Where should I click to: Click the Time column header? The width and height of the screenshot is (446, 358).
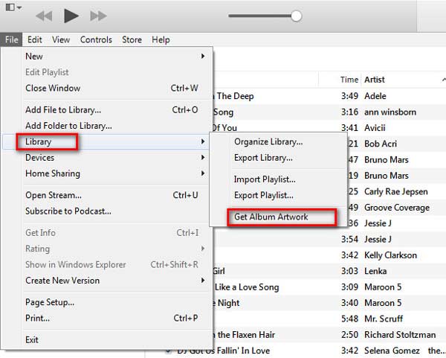(x=349, y=80)
